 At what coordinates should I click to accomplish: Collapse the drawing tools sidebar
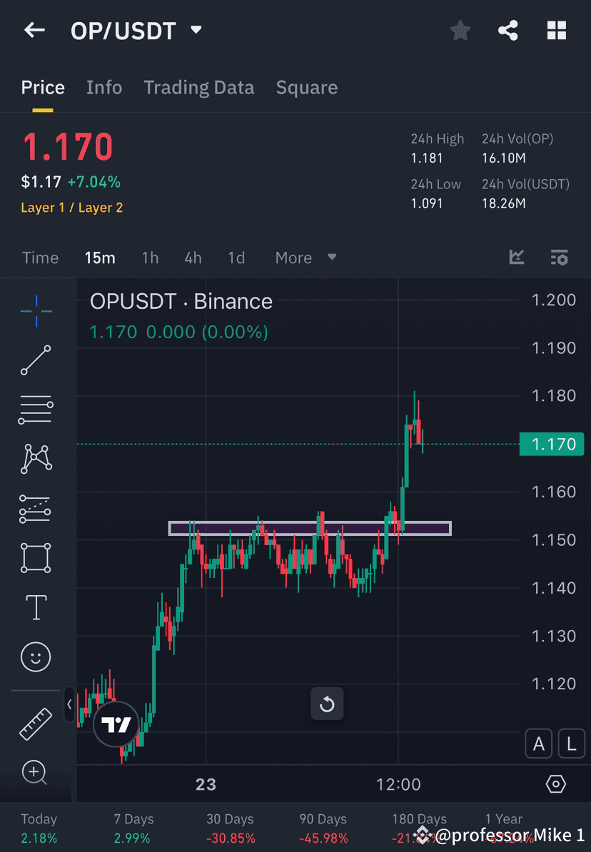(x=69, y=704)
